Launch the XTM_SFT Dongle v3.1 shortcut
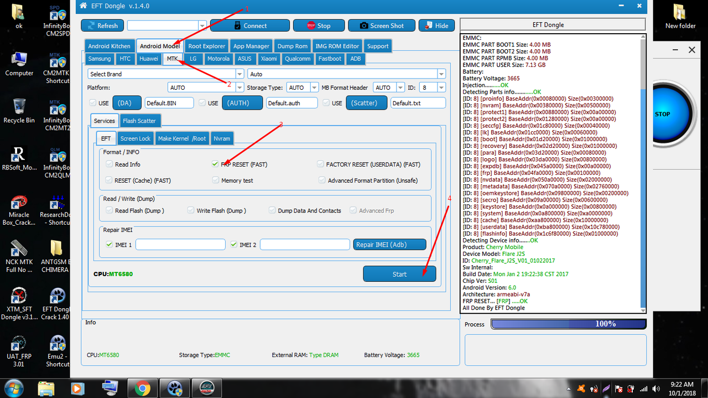 click(x=19, y=303)
